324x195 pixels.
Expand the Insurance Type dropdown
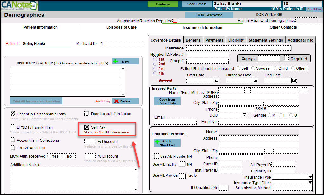(x=310, y=177)
